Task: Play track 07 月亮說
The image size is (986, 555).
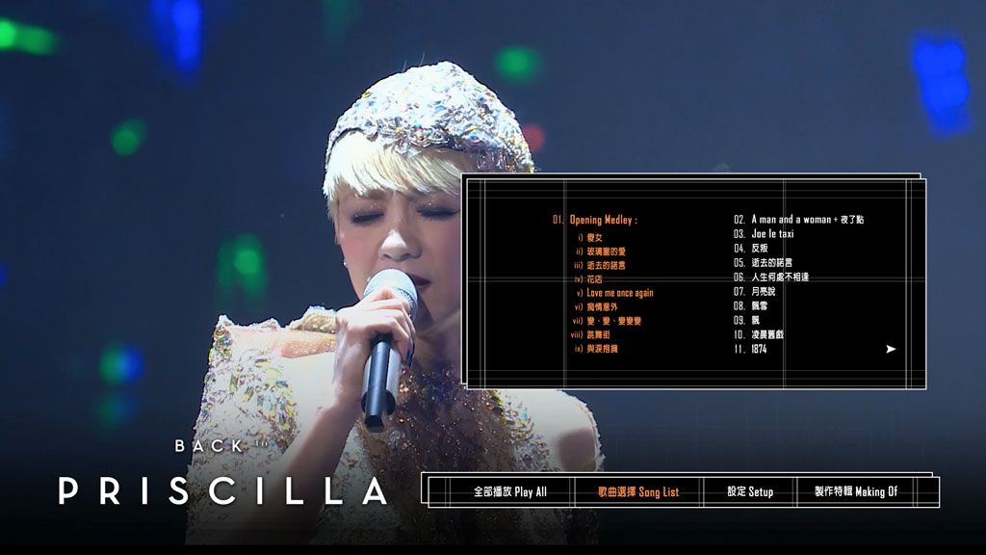Action: [x=755, y=292]
